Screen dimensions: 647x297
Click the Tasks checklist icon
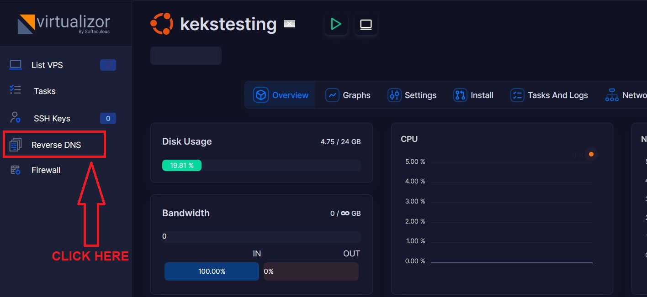point(16,90)
